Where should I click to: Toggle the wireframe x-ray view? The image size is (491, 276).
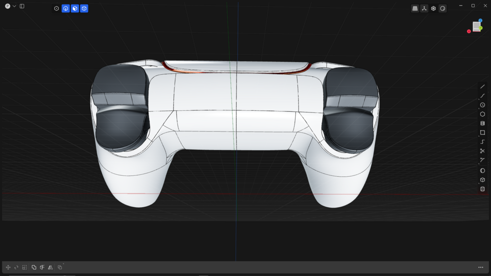pyautogui.click(x=433, y=8)
